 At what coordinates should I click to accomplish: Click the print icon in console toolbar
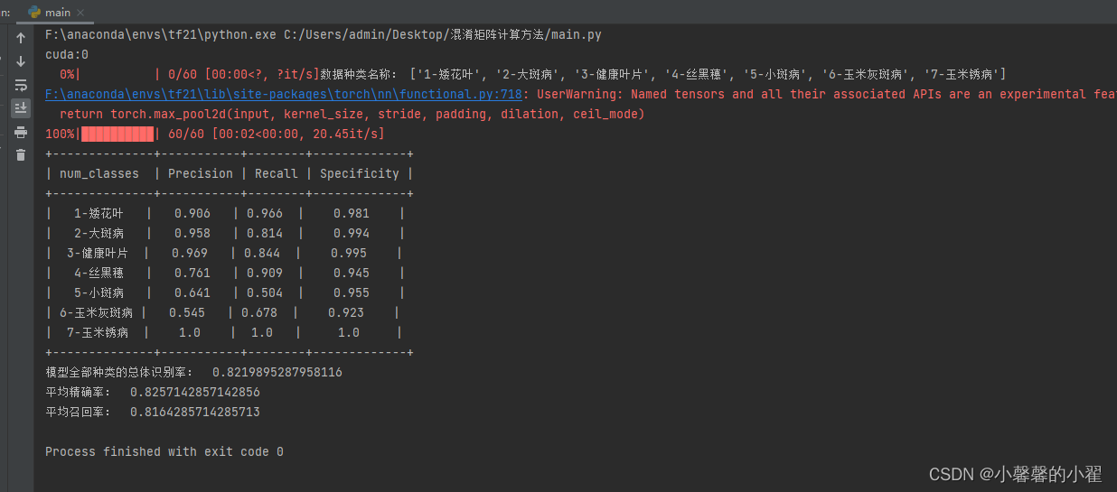20,132
